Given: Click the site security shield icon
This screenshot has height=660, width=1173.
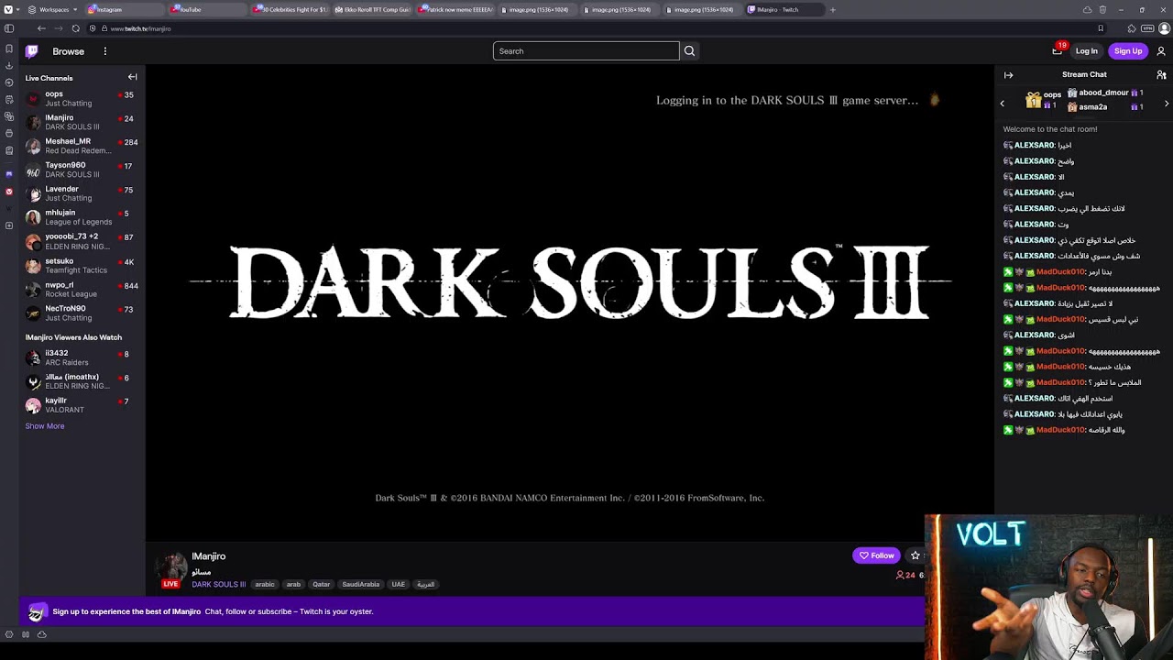Looking at the screenshot, I should click(x=92, y=28).
